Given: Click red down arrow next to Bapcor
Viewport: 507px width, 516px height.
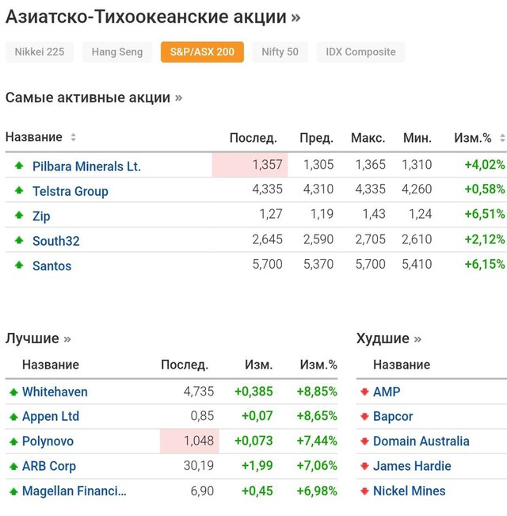Looking at the screenshot, I should [364, 416].
